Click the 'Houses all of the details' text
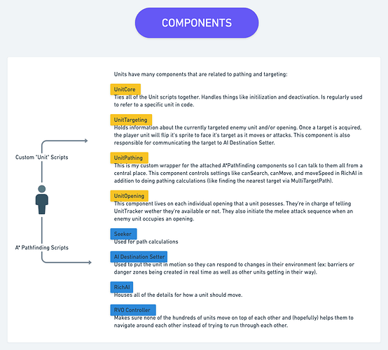 pyautogui.click(x=178, y=295)
